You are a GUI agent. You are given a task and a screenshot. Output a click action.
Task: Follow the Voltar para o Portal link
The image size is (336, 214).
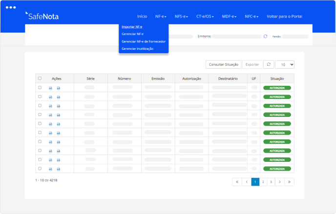(x=284, y=17)
